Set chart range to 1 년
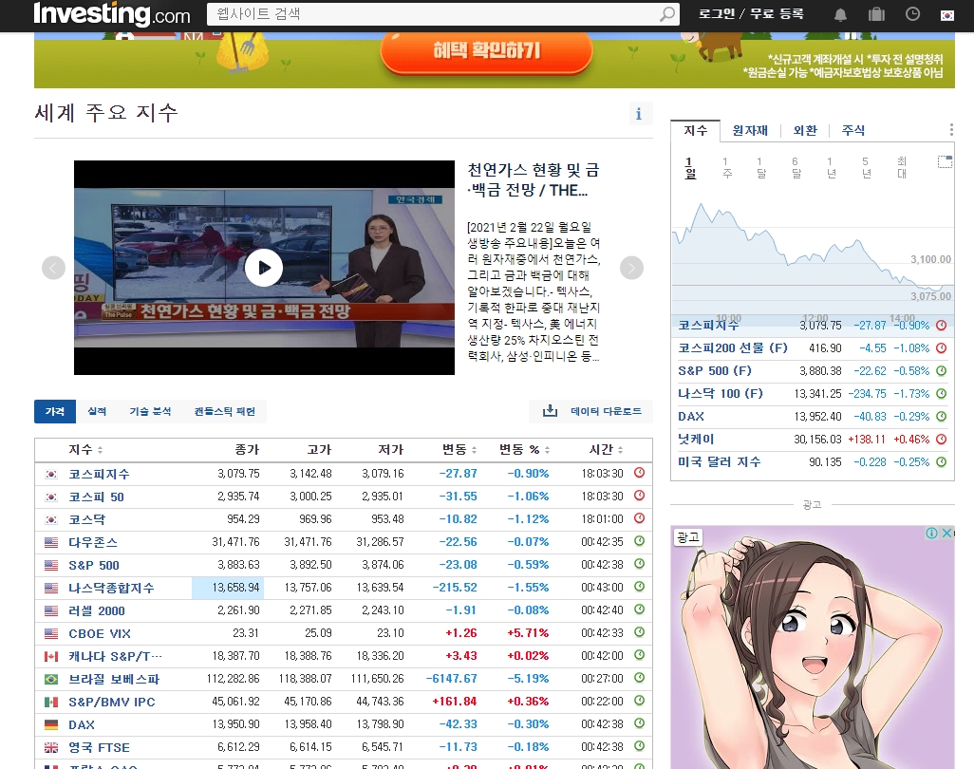This screenshot has height=769, width=974. (831, 168)
